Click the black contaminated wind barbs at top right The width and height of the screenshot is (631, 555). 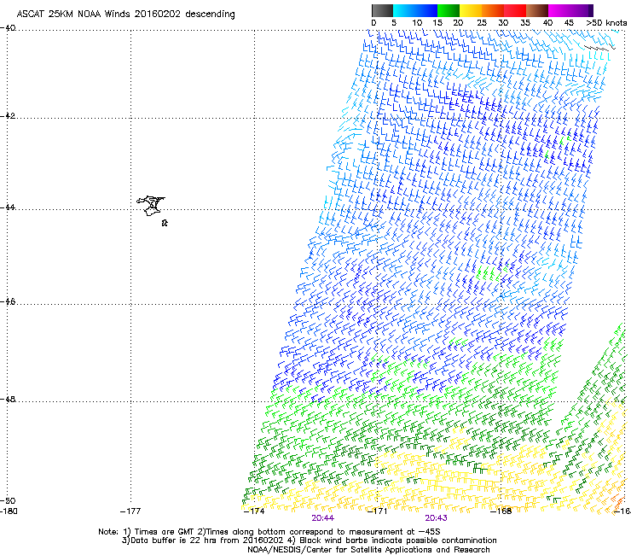coord(599,49)
